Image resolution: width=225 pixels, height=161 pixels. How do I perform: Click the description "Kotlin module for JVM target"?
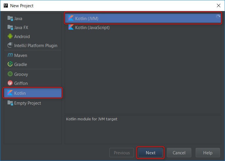pos(92,119)
